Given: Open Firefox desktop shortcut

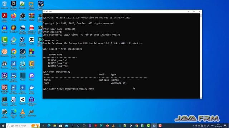Looking at the screenshot, I should tap(14, 17).
